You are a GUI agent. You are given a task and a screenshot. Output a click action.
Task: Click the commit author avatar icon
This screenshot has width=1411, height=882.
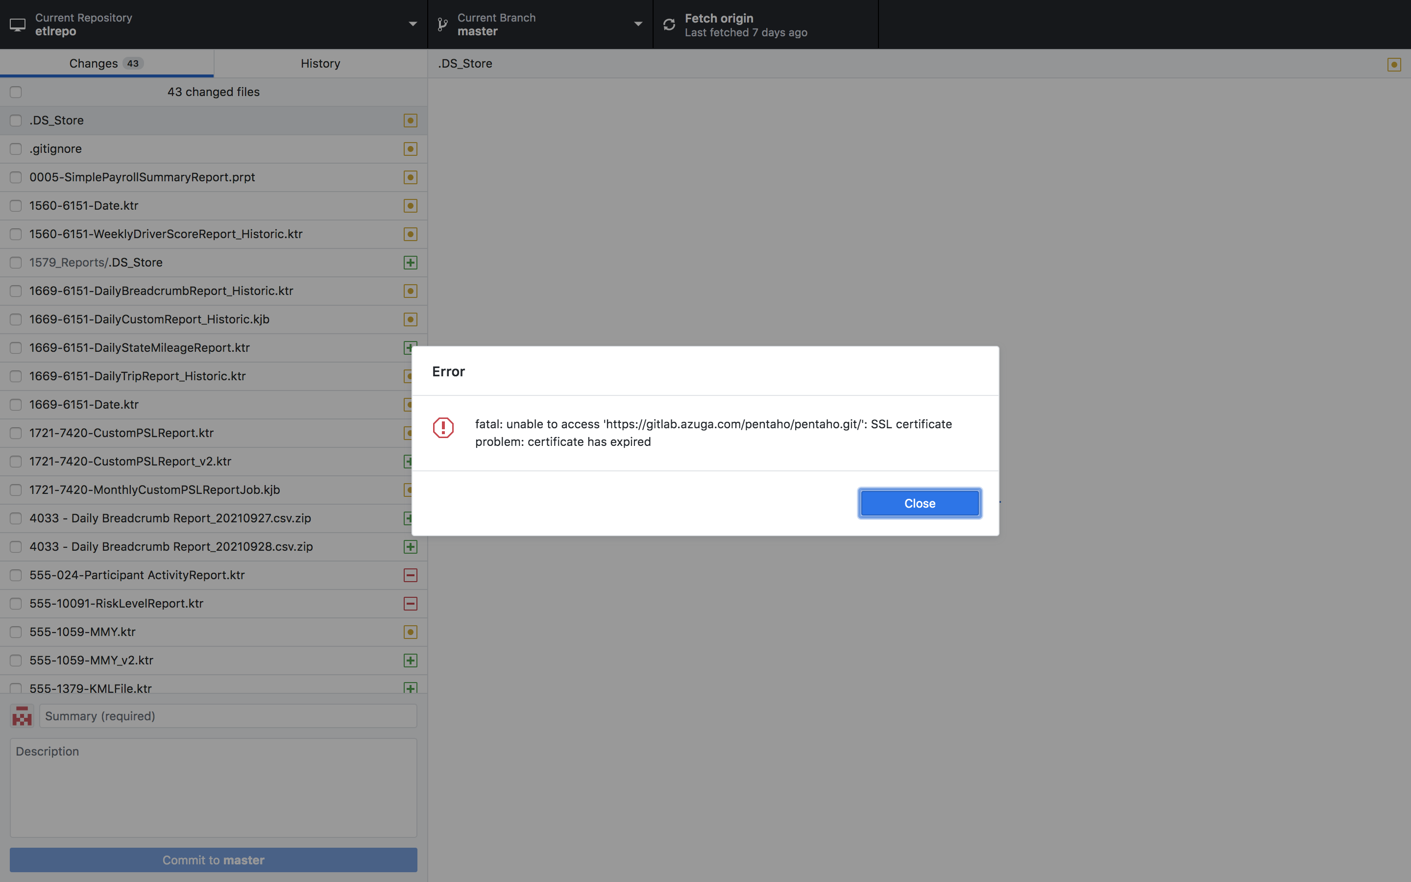[22, 716]
